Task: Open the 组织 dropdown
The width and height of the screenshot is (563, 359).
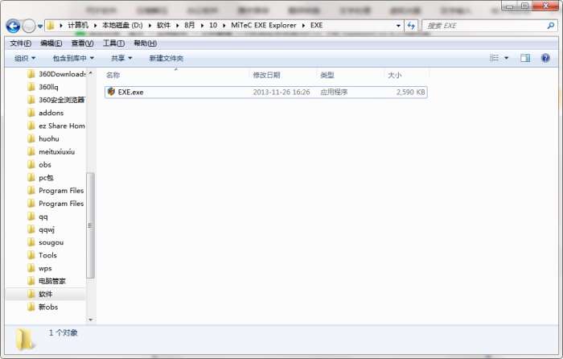Action: (25, 58)
